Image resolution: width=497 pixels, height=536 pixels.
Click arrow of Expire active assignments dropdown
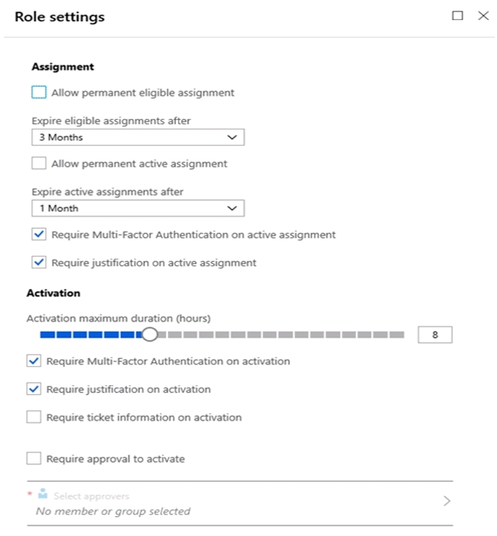[232, 208]
